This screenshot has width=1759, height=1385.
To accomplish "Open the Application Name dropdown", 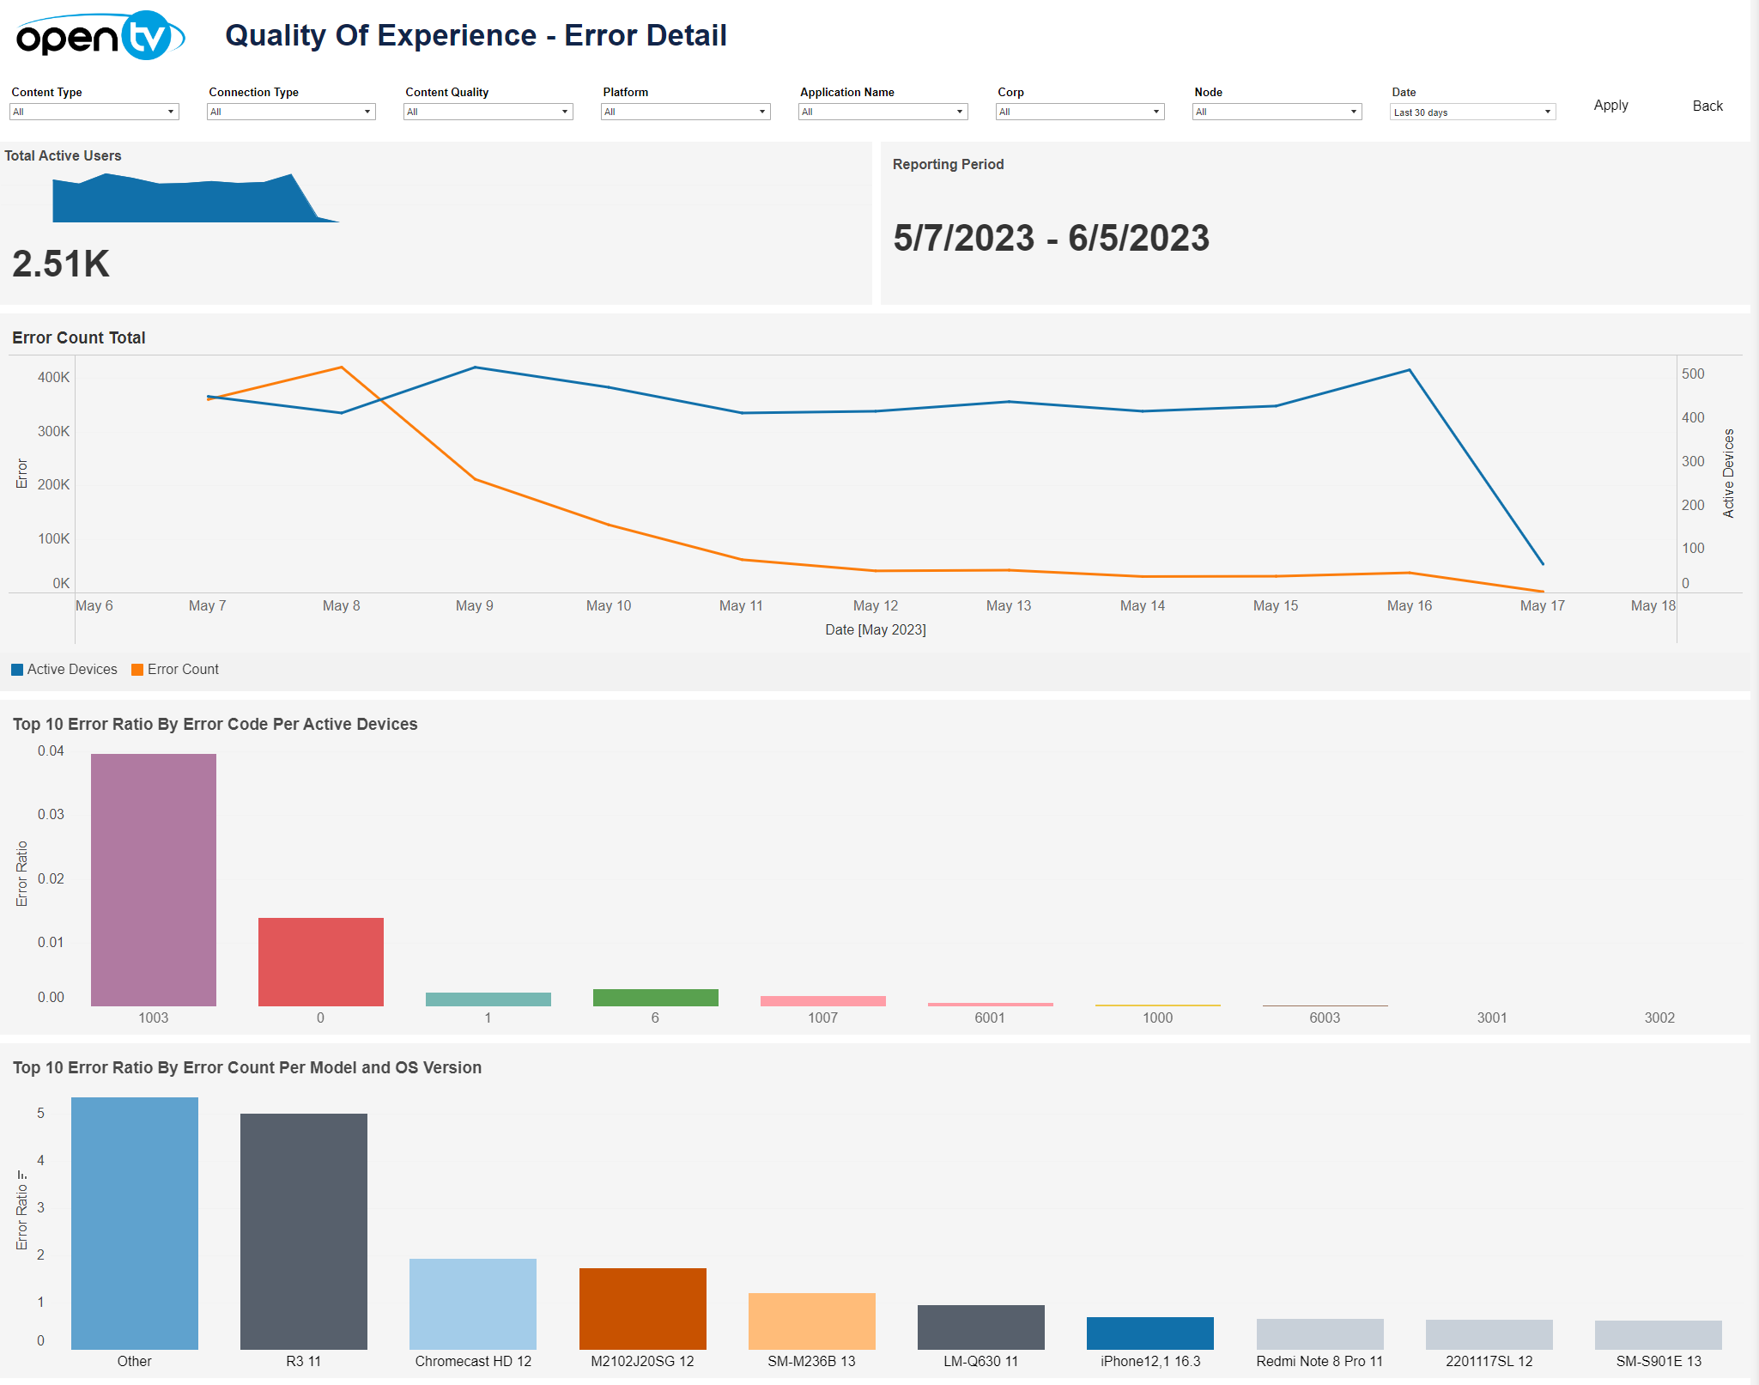I will (x=883, y=112).
